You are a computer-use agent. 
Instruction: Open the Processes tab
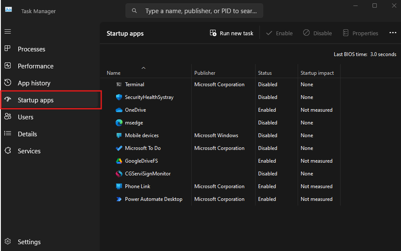(31, 49)
